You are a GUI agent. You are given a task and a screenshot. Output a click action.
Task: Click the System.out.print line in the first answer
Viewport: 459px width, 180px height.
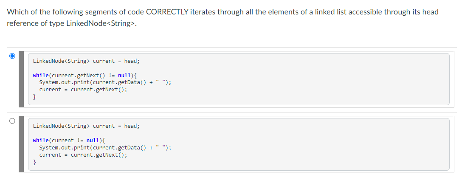[105, 82]
